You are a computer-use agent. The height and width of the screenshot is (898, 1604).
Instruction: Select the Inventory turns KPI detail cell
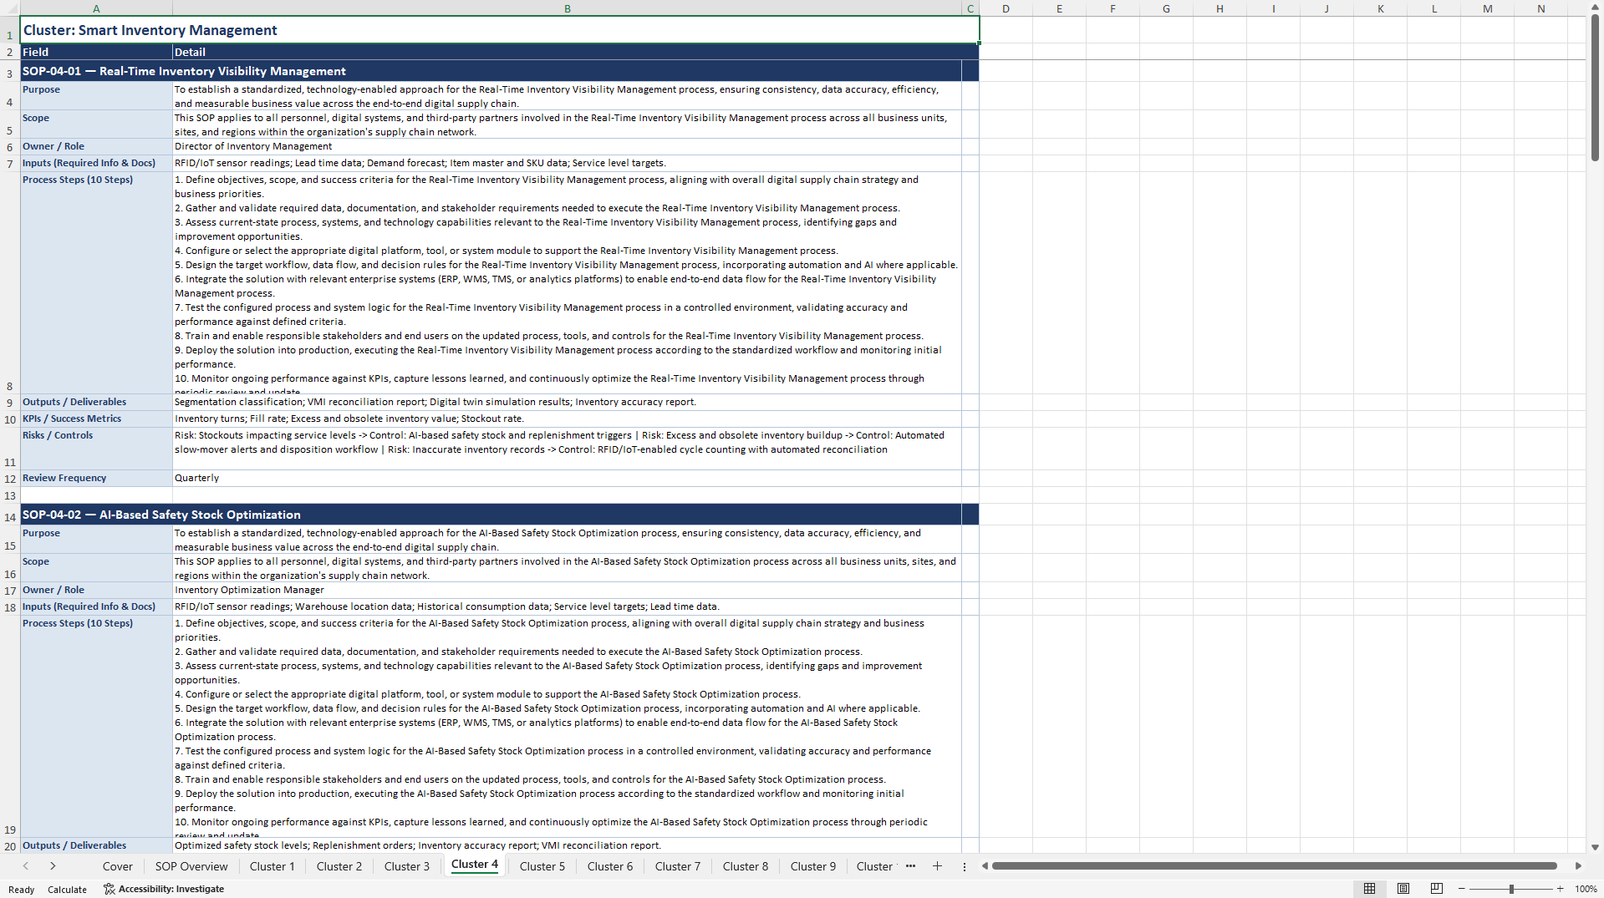567,419
